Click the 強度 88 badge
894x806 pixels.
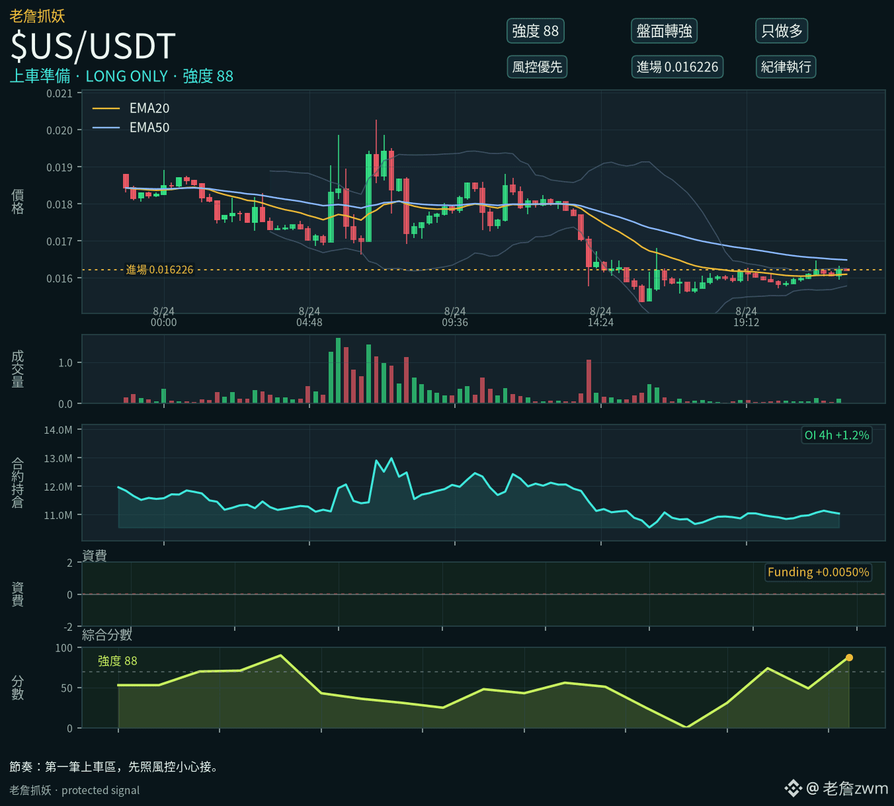pos(535,31)
